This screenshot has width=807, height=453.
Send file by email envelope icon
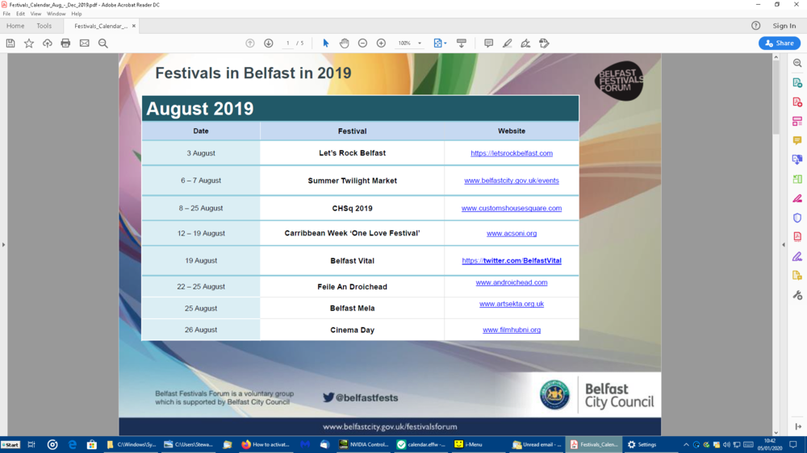[85, 43]
